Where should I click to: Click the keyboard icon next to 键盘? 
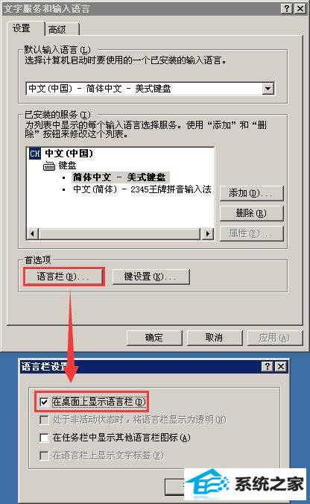[49, 166]
